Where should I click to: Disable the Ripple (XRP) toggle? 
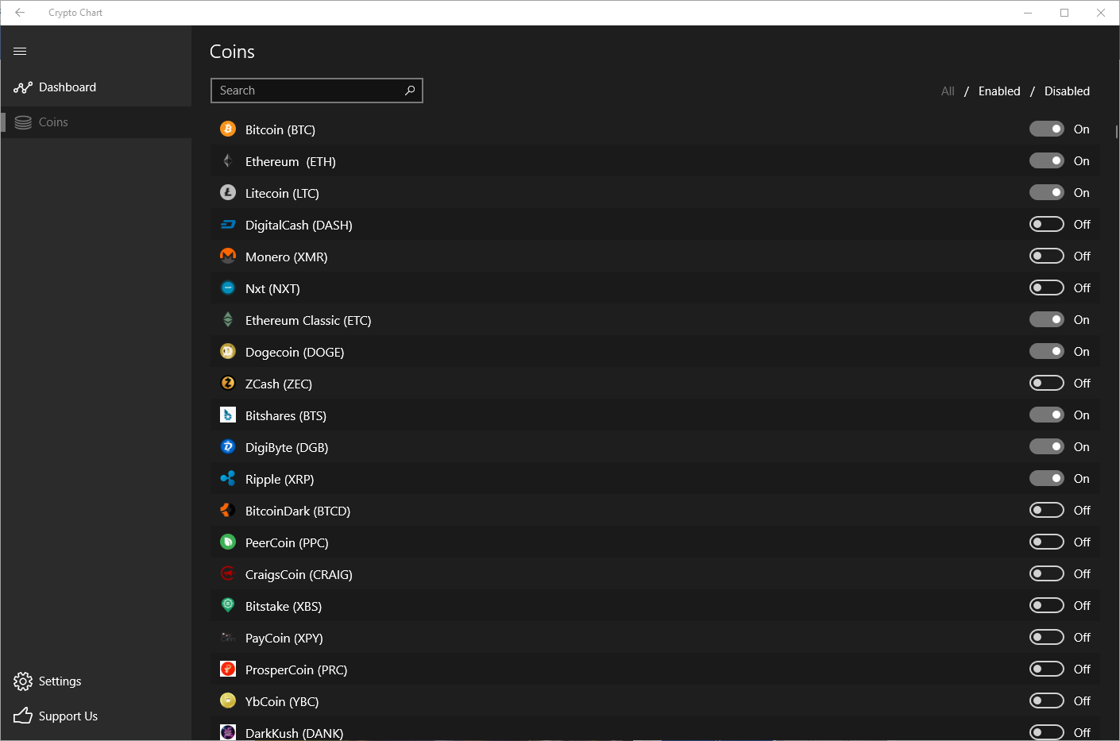[1047, 478]
